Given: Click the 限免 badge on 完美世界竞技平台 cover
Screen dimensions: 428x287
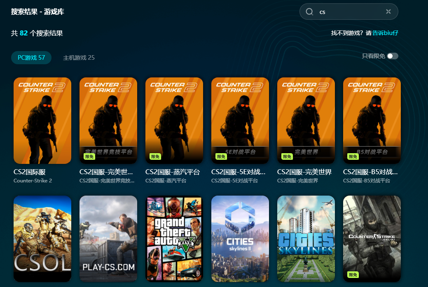Looking at the screenshot, I should 89,156.
